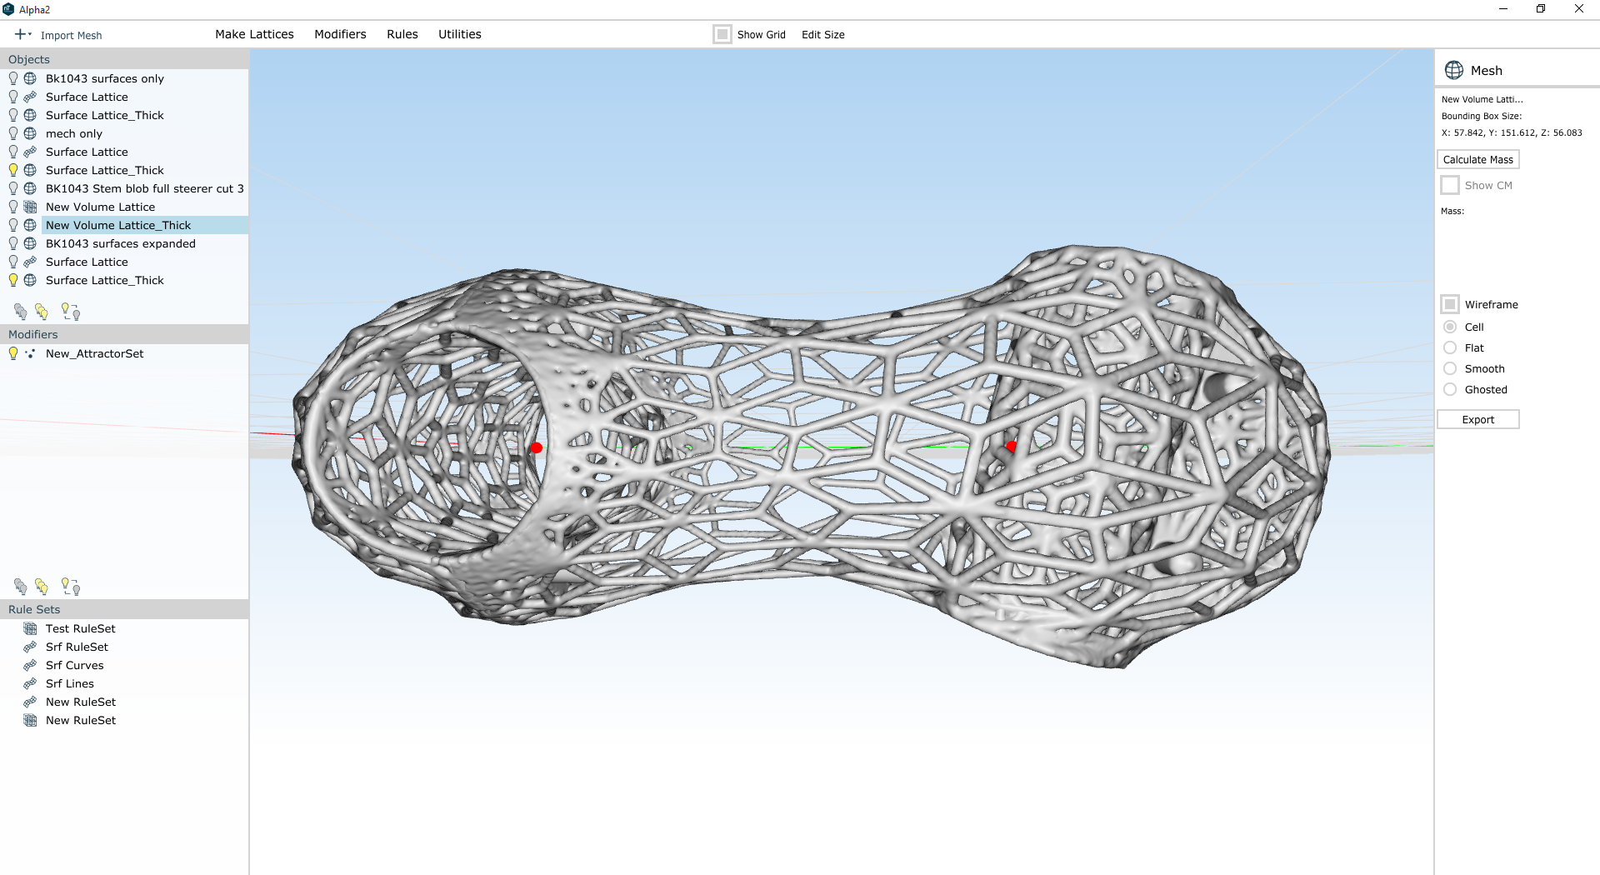Click the Alpha2 app icon in title bar

coord(8,9)
